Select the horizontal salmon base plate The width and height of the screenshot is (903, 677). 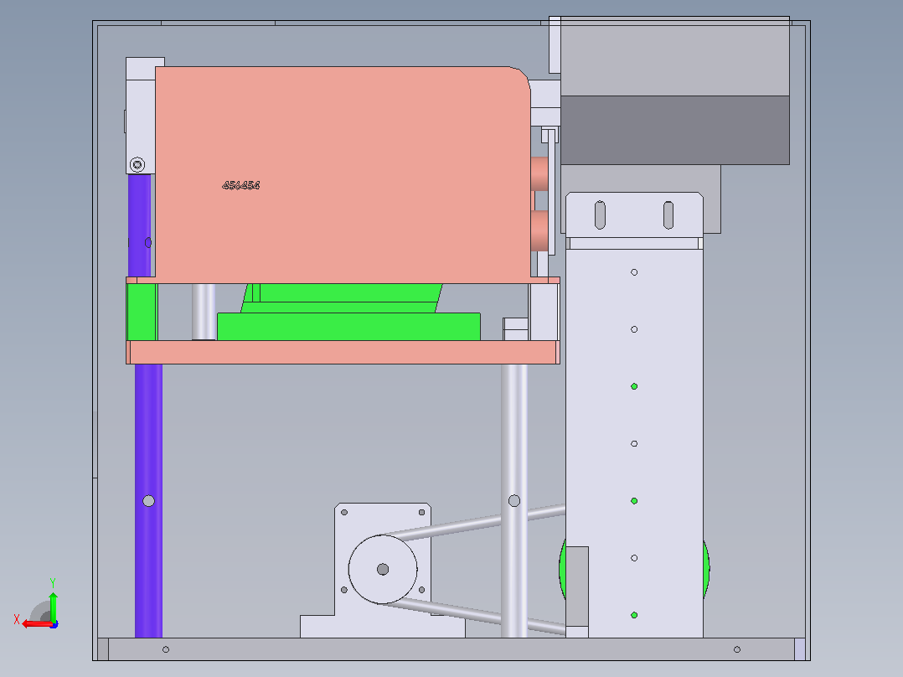[x=343, y=352]
